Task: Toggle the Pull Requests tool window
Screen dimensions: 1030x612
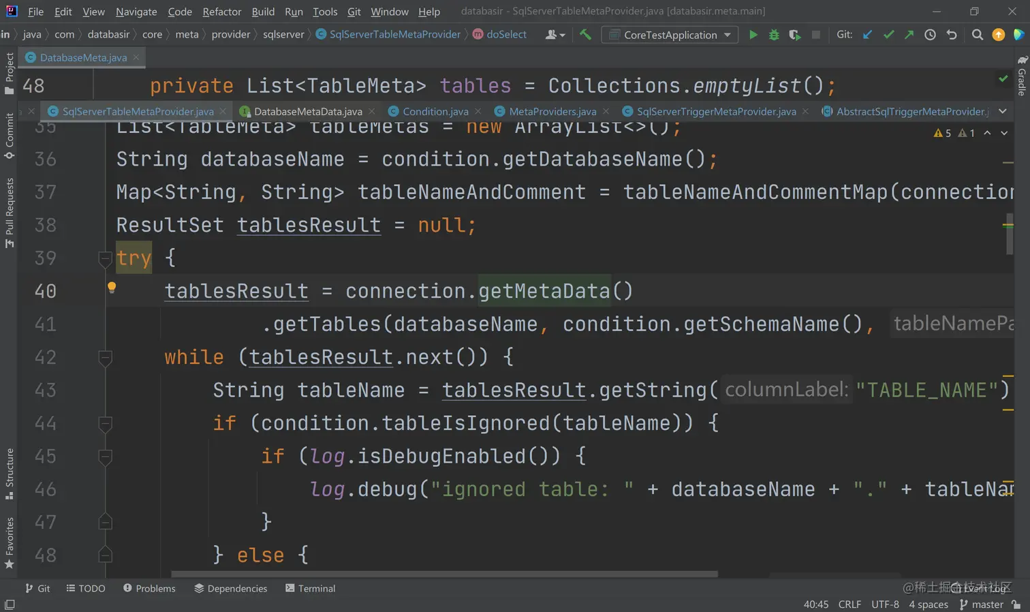Action: click(9, 213)
